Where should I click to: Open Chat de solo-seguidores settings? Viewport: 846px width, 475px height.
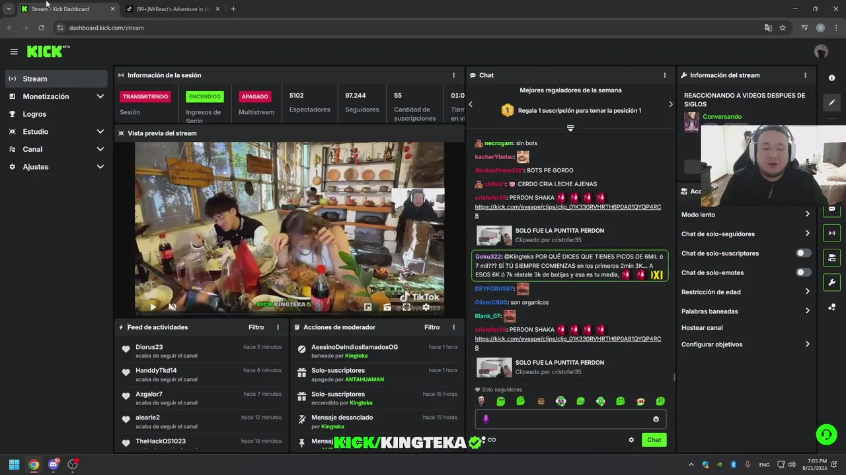746,234
